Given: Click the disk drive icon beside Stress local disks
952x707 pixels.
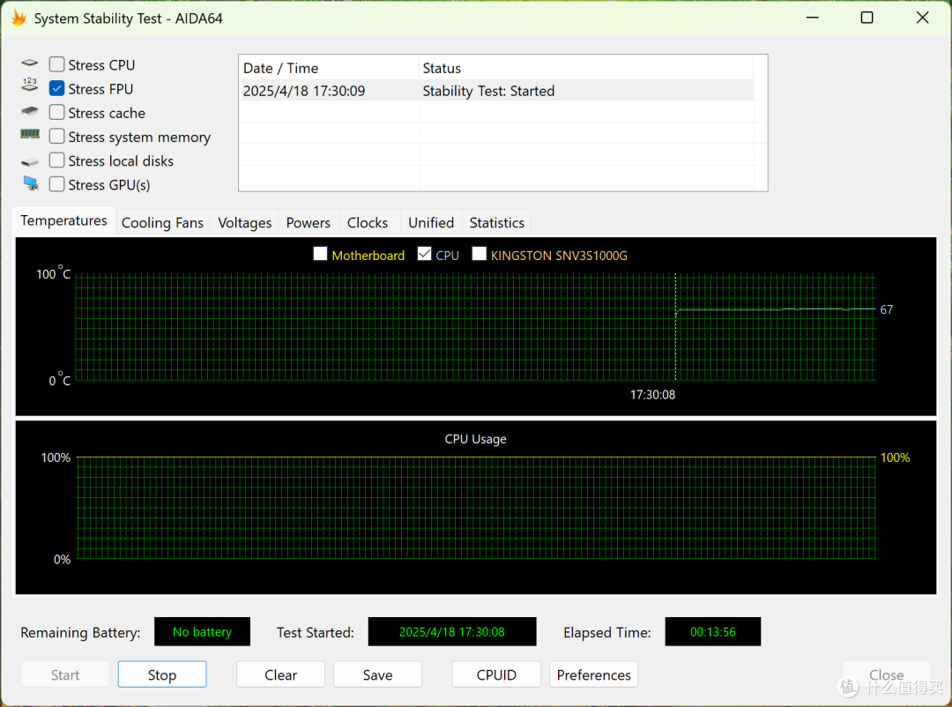Looking at the screenshot, I should pos(30,162).
